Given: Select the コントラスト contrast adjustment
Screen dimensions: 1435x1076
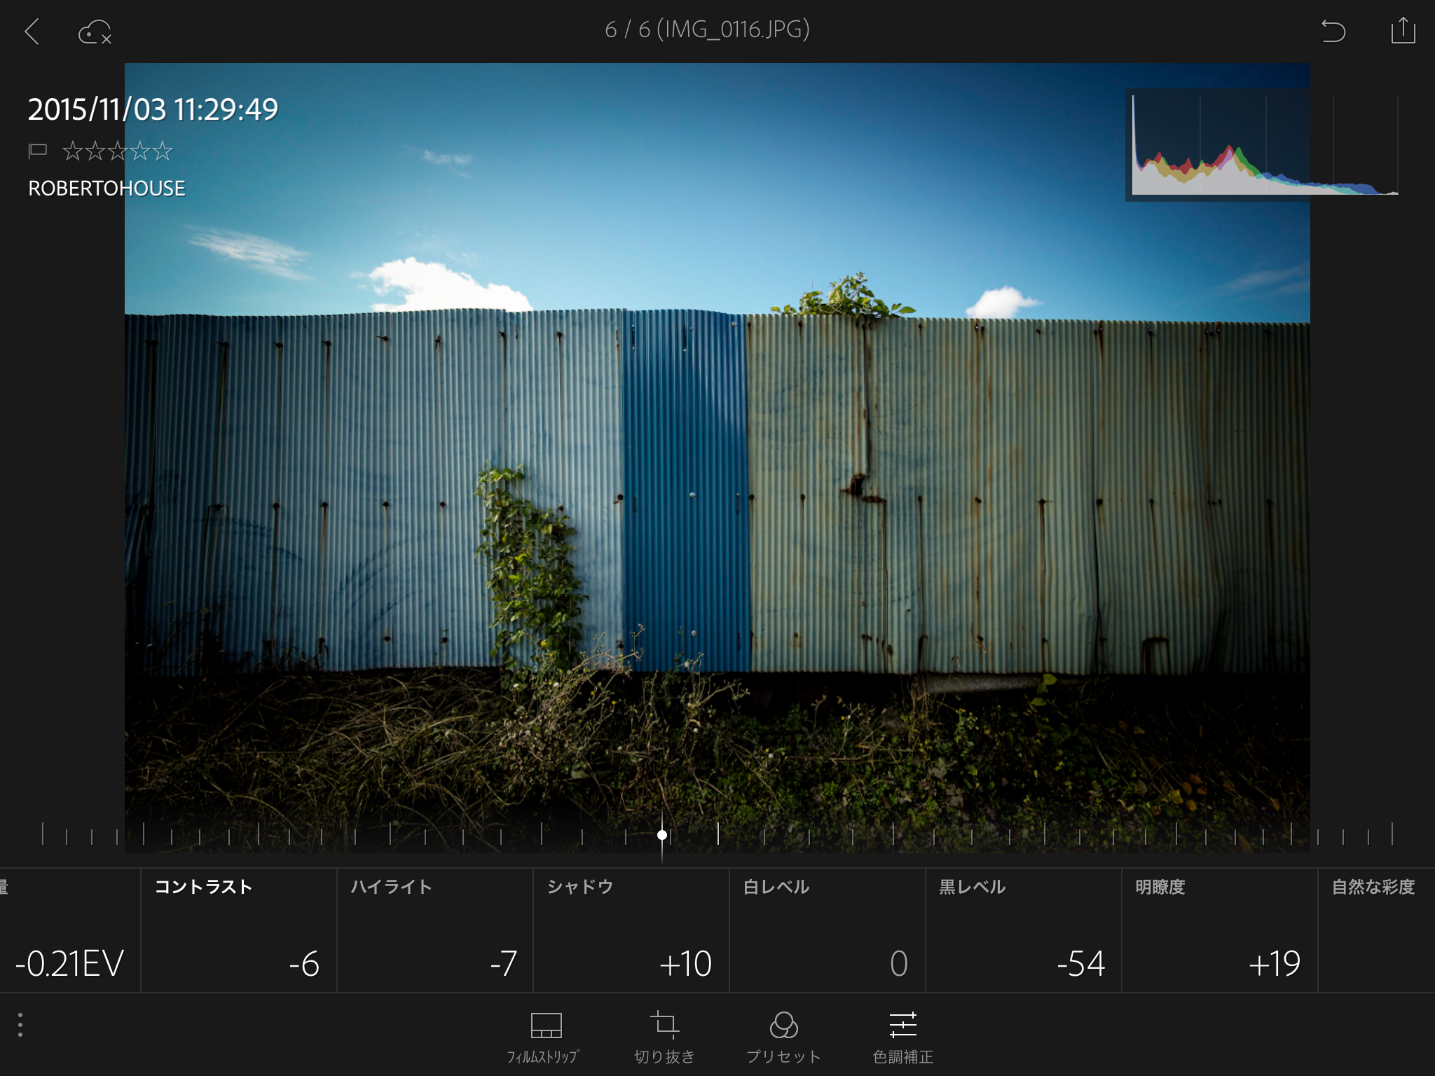Looking at the screenshot, I should tap(239, 930).
